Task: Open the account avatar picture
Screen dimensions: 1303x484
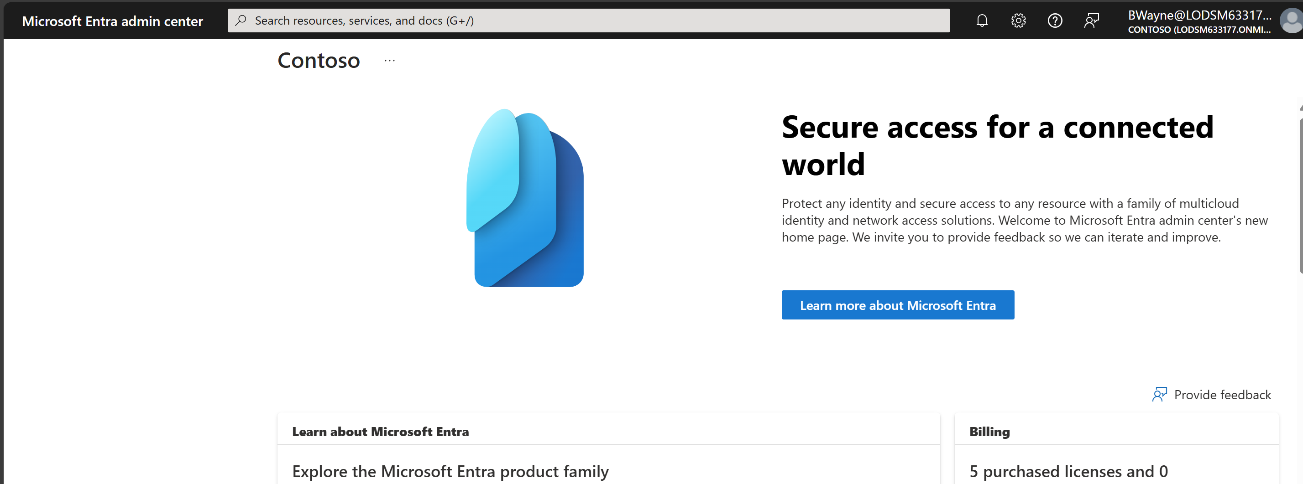Action: pyautogui.click(x=1291, y=21)
